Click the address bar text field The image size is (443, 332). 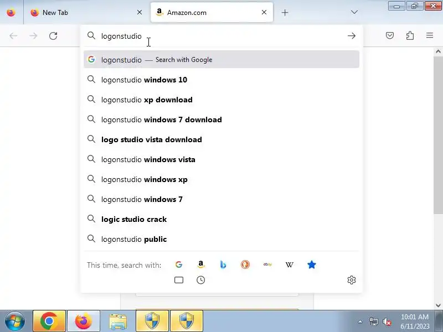[222, 36]
